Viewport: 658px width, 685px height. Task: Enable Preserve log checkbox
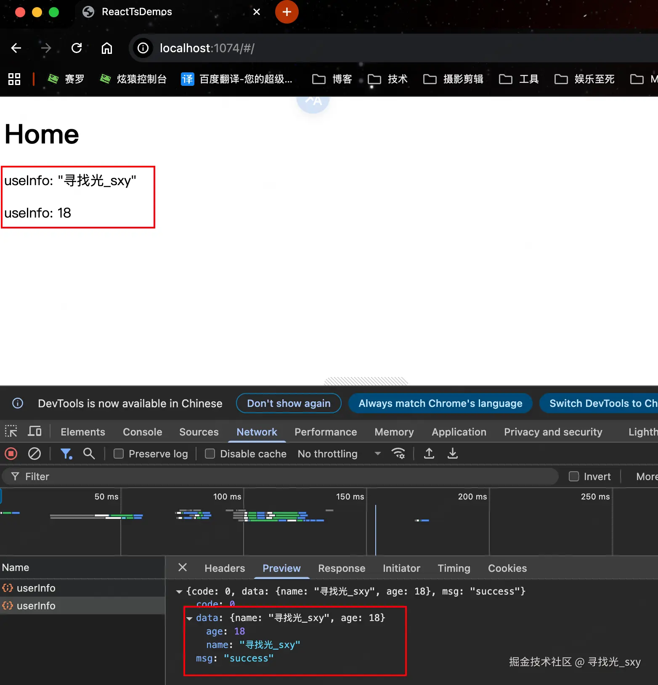119,454
